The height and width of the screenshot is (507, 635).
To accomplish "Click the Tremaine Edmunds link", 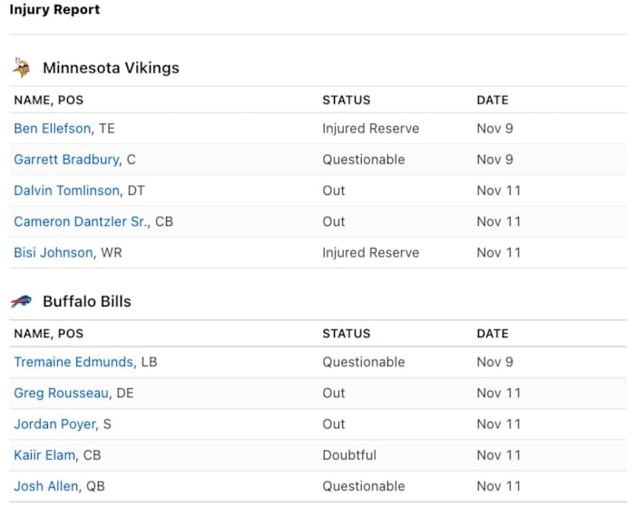I will tap(73, 362).
